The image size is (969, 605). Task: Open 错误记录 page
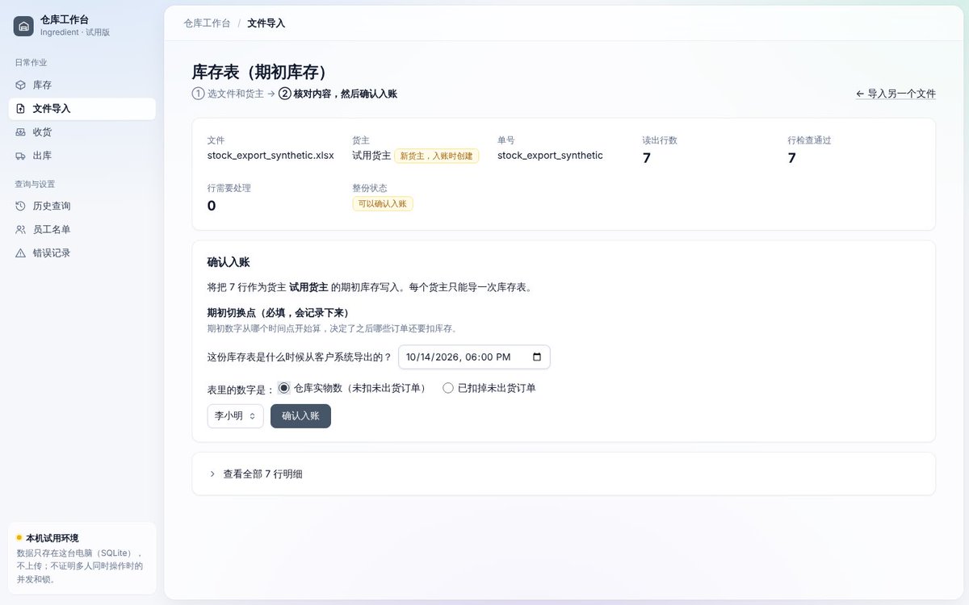pos(82,252)
